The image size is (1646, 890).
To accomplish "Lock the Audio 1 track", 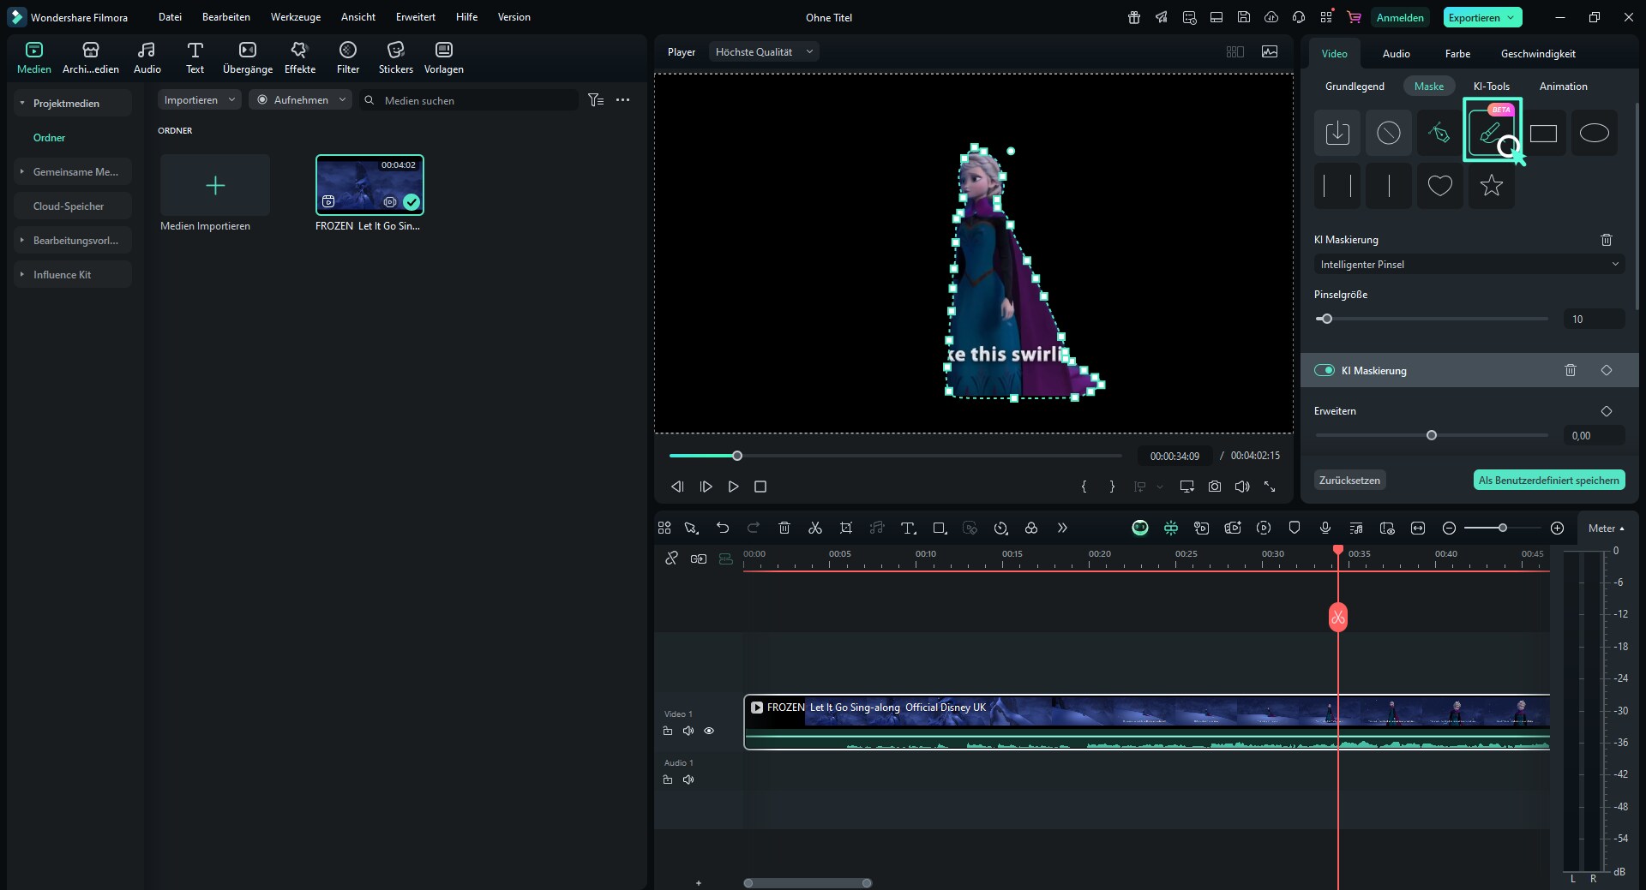I will pyautogui.click(x=668, y=780).
